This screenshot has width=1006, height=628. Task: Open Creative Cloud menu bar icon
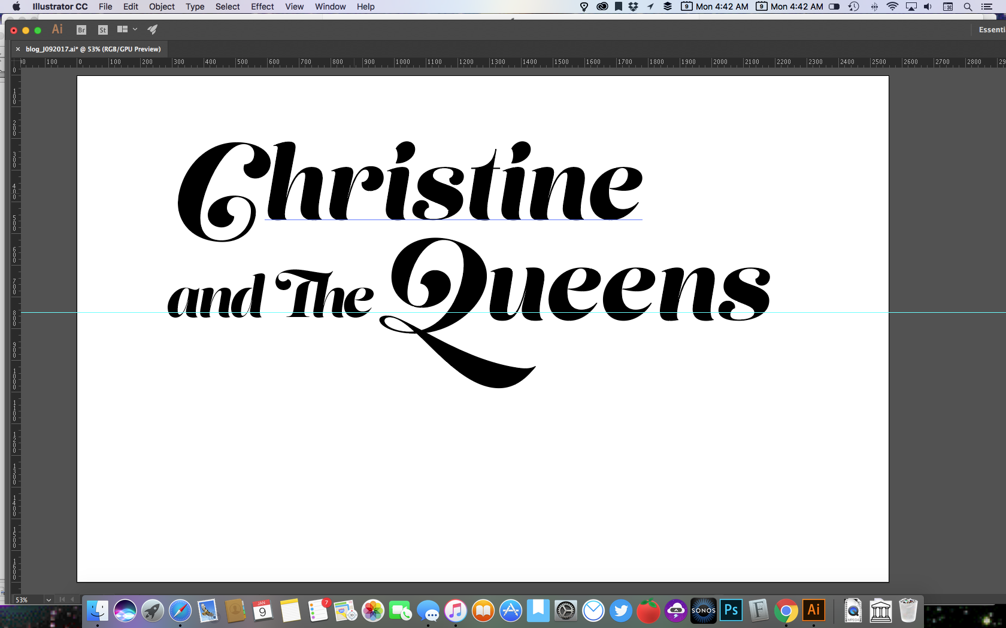click(602, 7)
